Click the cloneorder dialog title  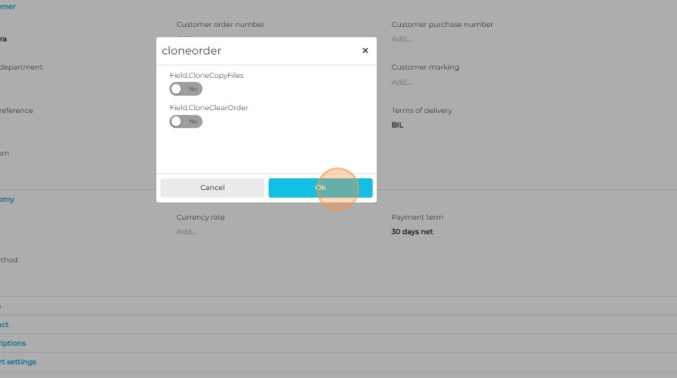(191, 51)
